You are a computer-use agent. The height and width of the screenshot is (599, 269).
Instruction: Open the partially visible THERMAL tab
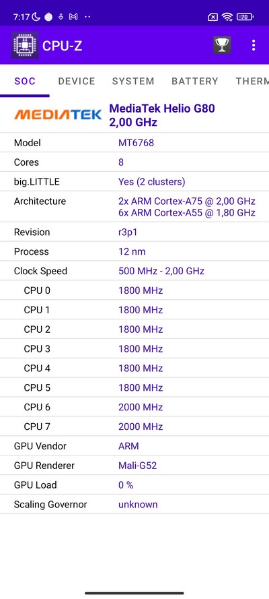[252, 81]
